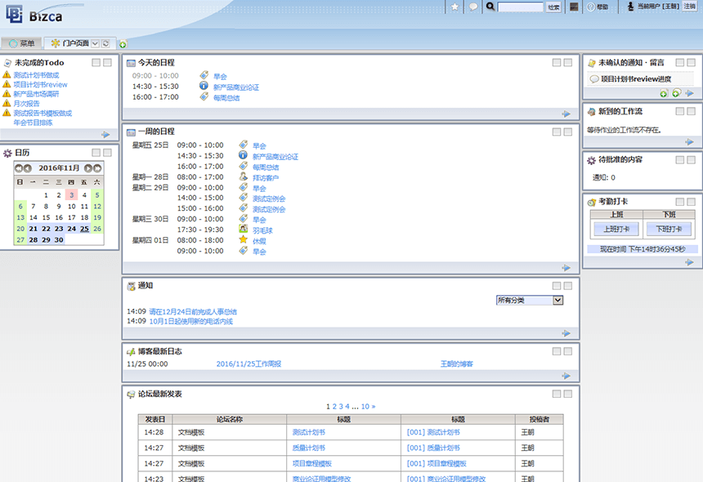Click the 注销 logout button
The width and height of the screenshot is (703, 482).
[x=690, y=7]
